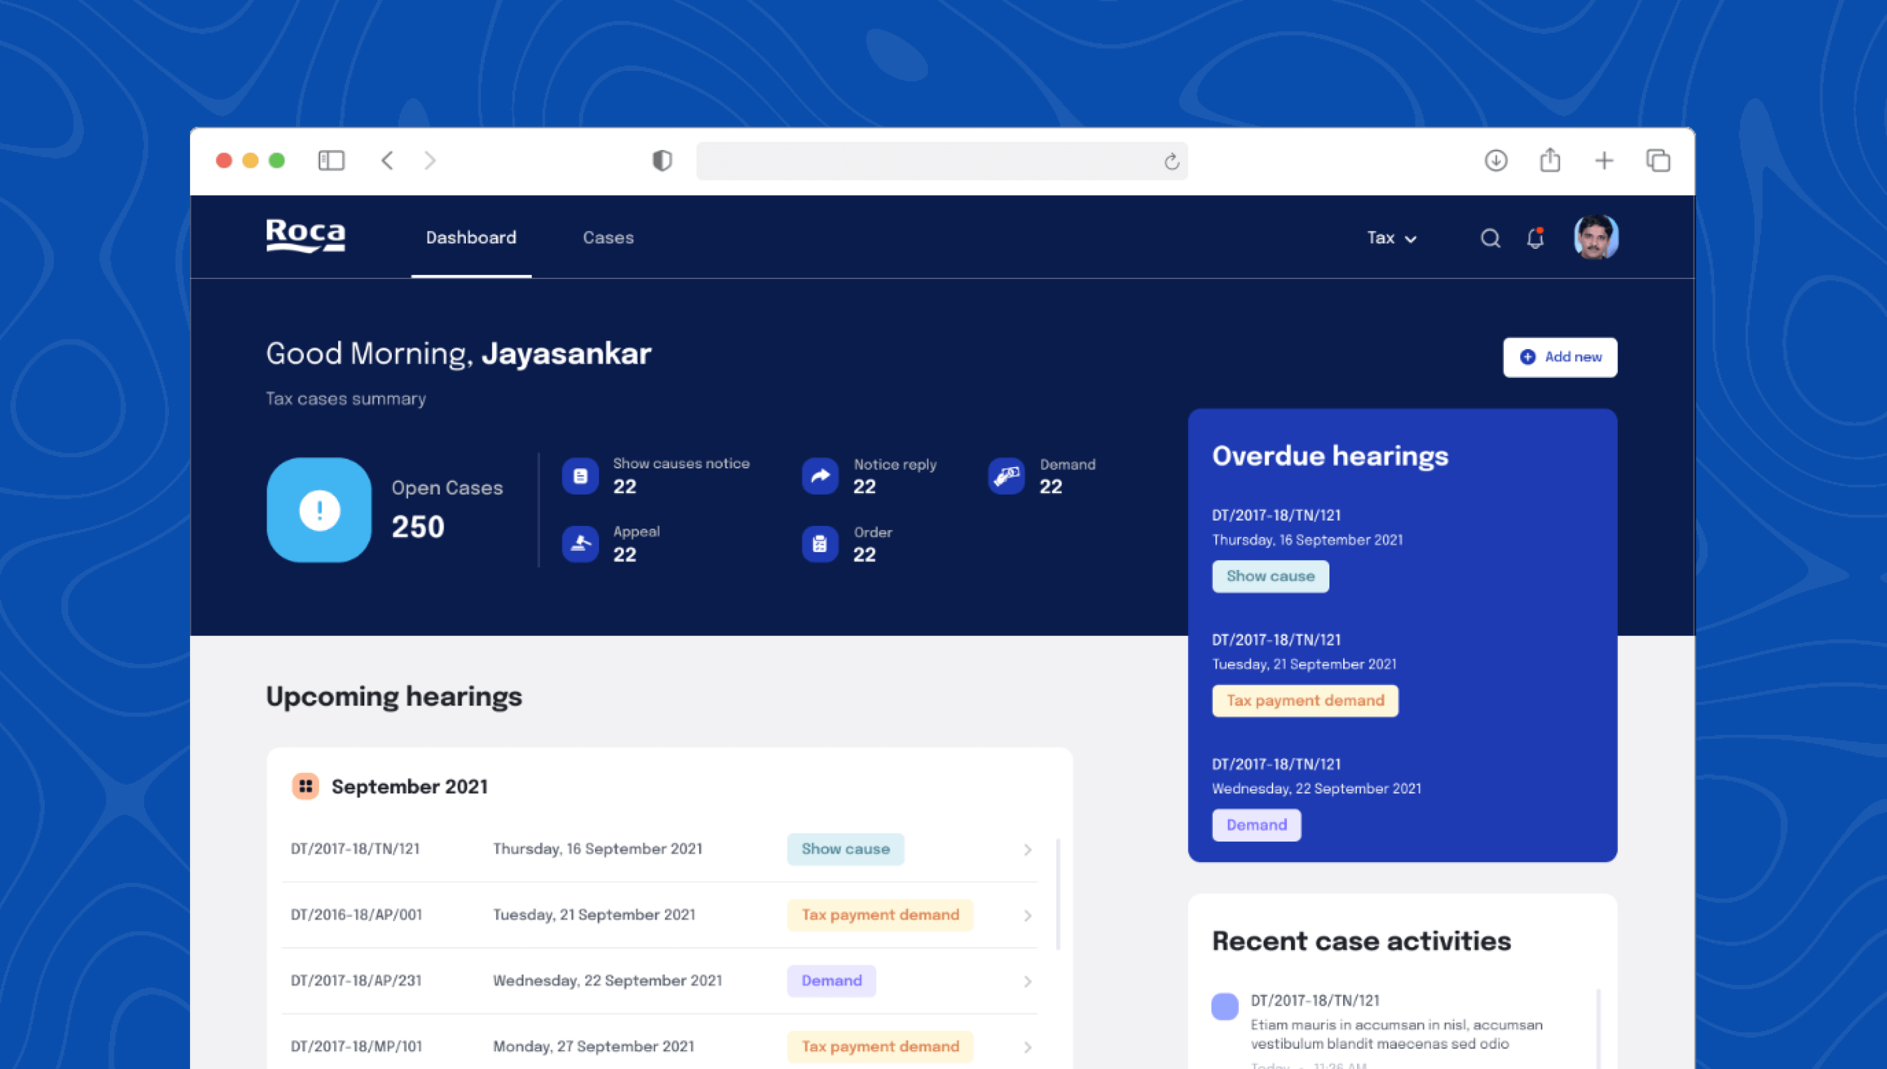Click the Add new button
The height and width of the screenshot is (1069, 1887).
(1559, 358)
